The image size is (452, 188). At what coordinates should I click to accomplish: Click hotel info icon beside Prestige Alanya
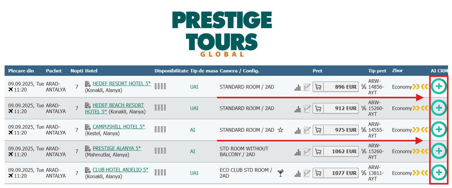click(88, 149)
